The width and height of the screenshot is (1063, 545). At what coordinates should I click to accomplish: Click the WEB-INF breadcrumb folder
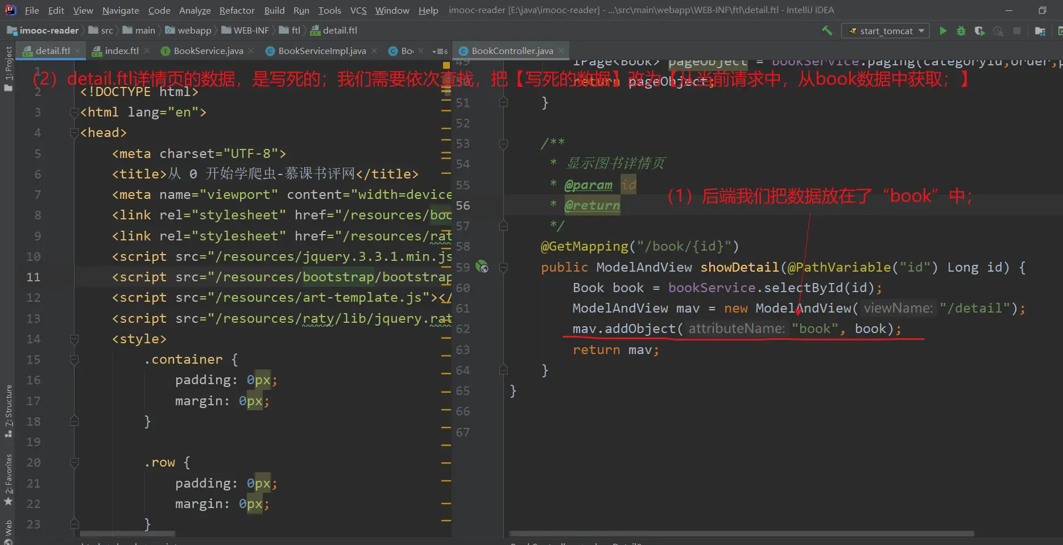[x=251, y=31]
